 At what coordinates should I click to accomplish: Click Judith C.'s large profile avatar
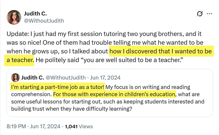click(14, 17)
